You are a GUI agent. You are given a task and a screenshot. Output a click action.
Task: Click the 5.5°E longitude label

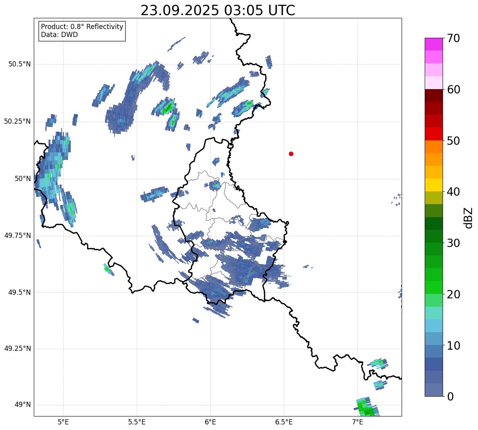137,422
